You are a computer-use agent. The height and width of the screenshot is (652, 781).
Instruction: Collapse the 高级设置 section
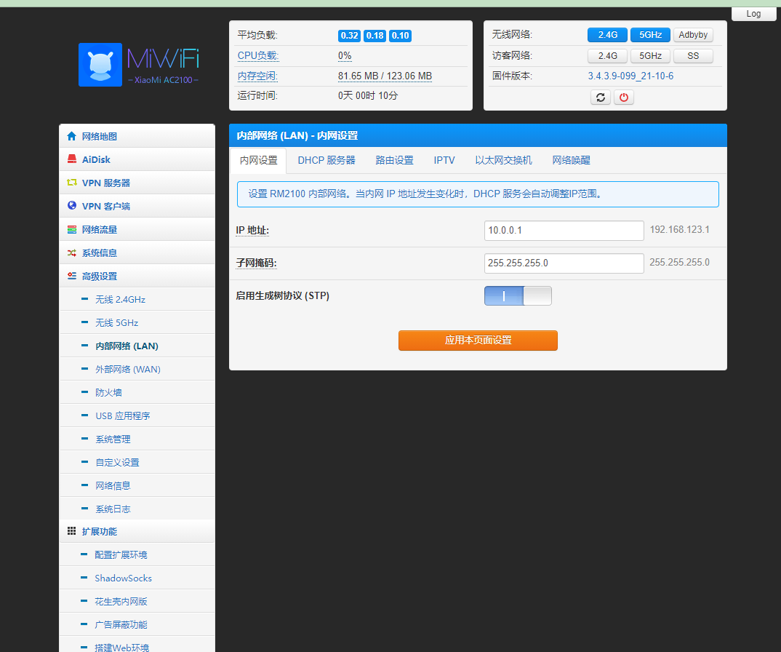[x=99, y=276]
